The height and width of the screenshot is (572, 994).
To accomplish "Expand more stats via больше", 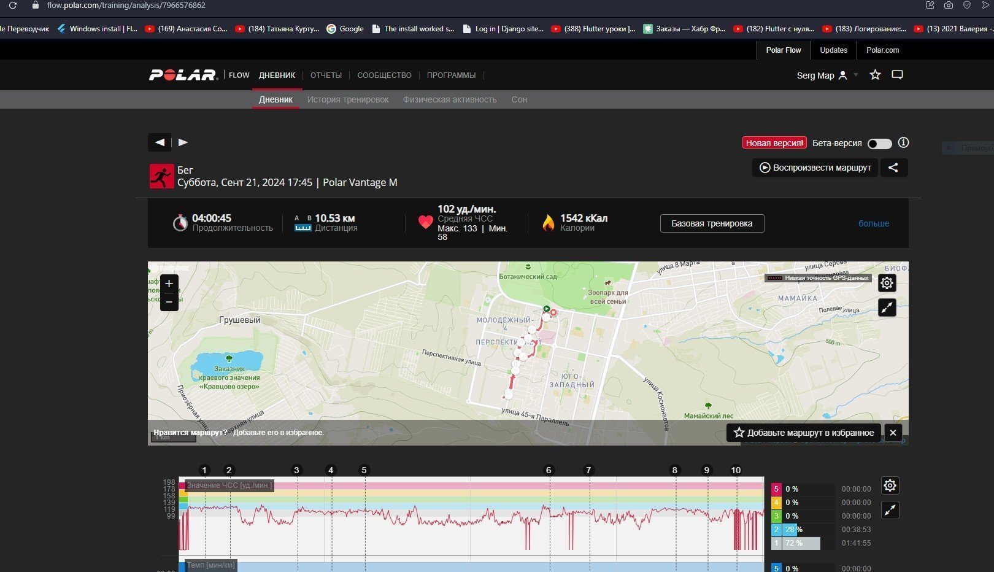I will coord(874,223).
